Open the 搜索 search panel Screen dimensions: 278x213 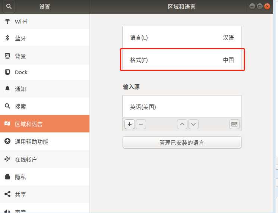[x=45, y=106]
